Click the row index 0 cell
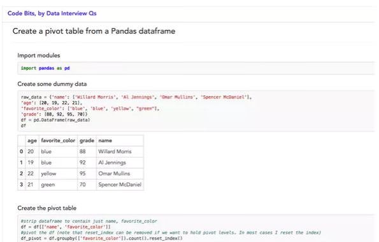The height and width of the screenshot is (242, 379). coord(22,152)
